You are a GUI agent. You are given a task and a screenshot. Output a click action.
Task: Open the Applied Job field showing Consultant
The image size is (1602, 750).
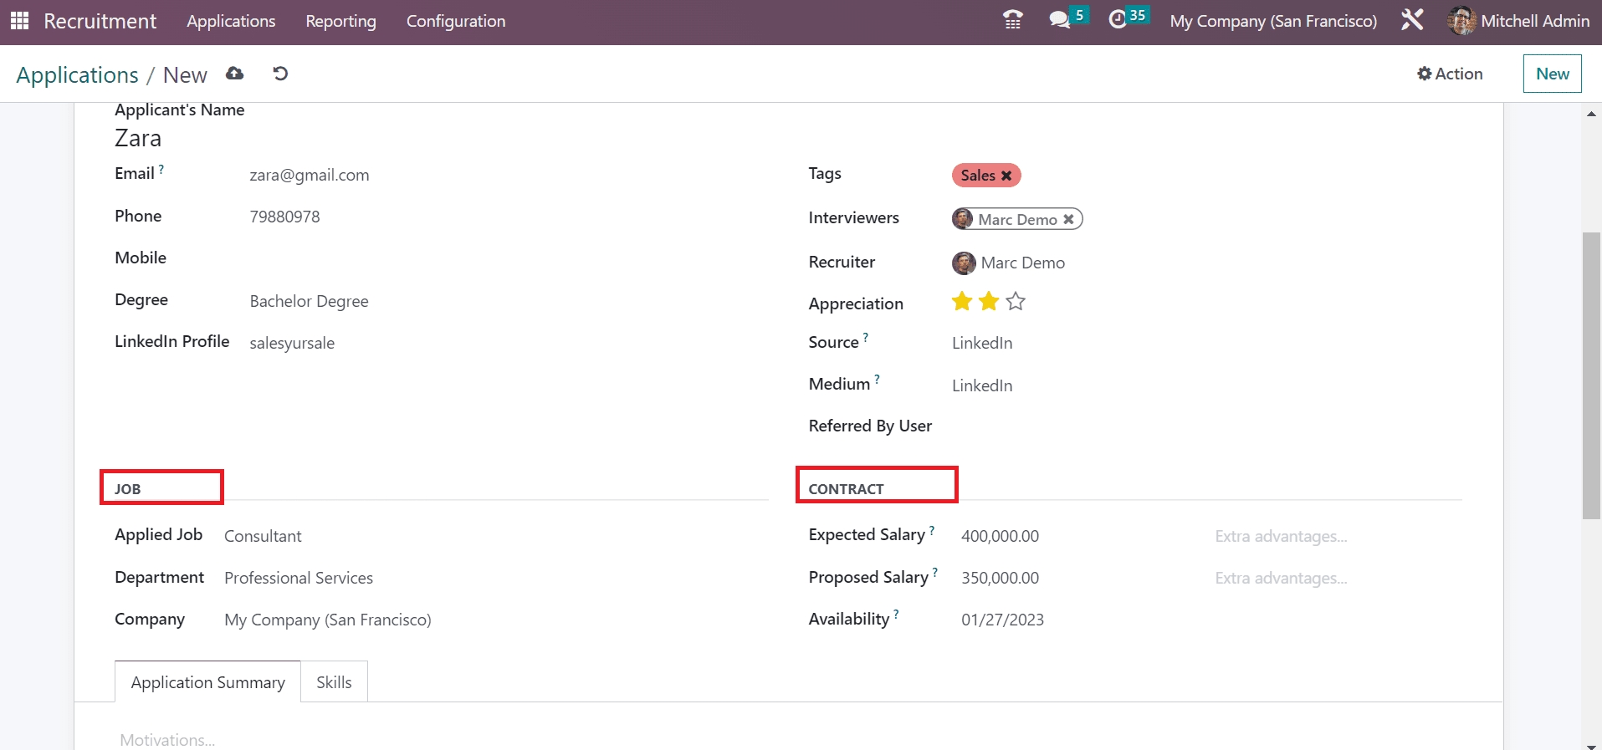(263, 536)
